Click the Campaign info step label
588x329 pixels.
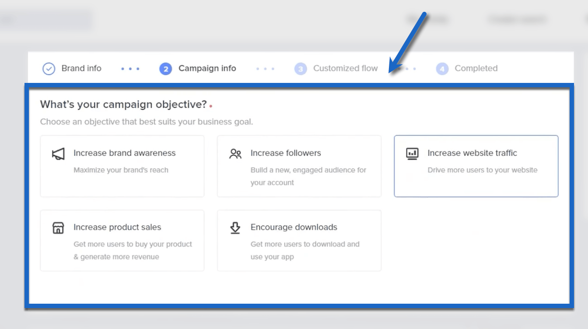tap(207, 68)
